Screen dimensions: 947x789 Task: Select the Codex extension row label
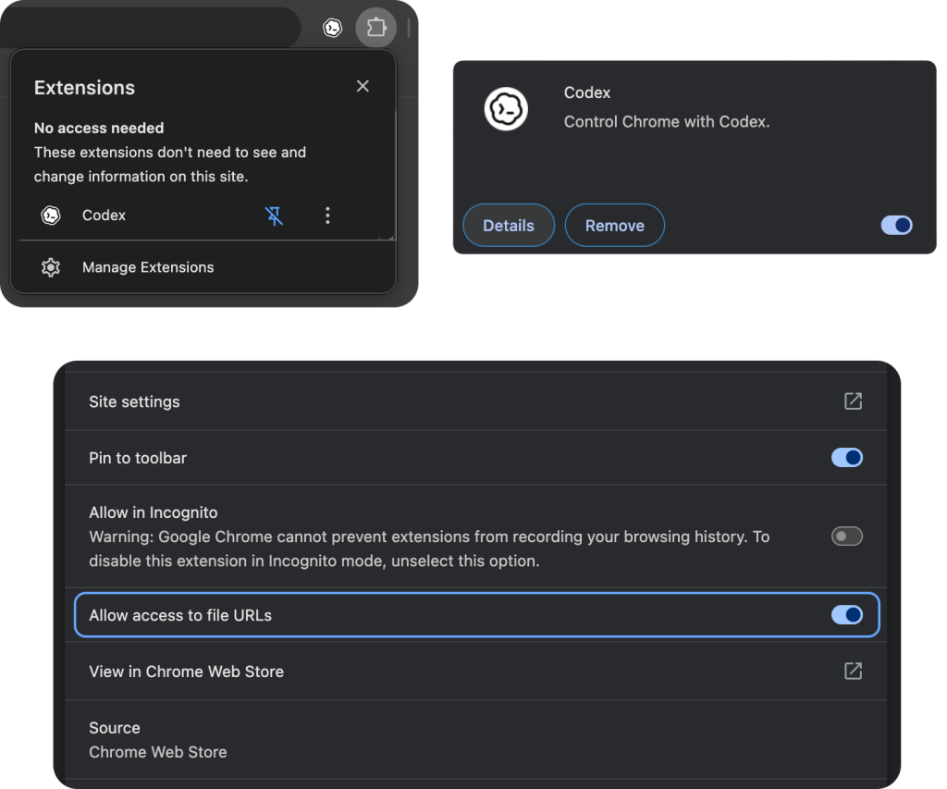point(104,216)
